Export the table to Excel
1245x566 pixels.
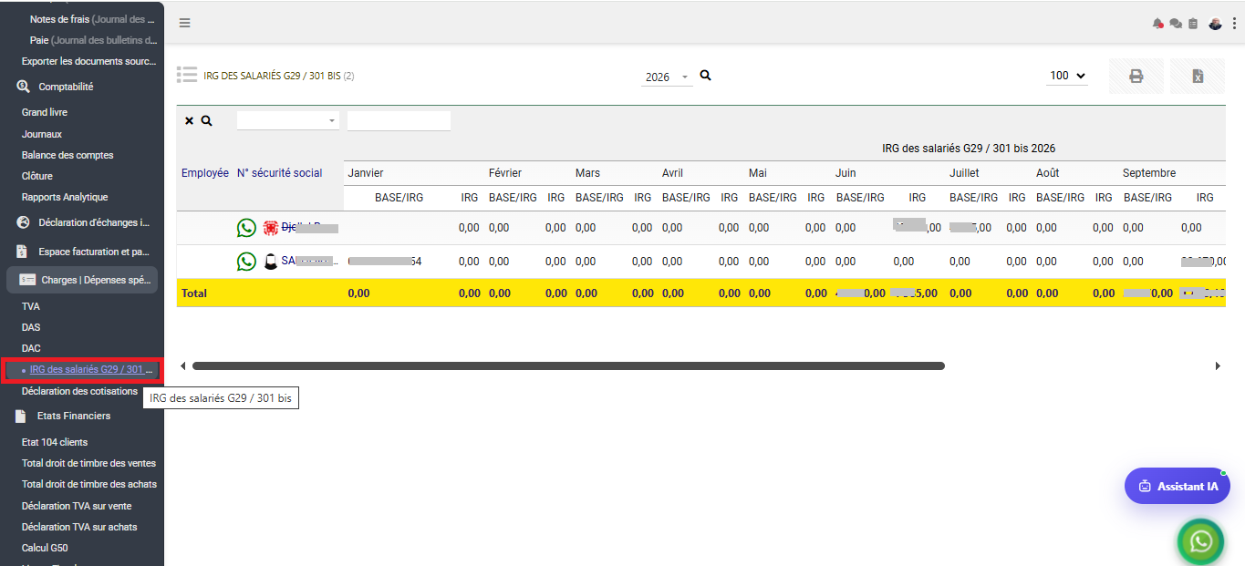(x=1198, y=77)
